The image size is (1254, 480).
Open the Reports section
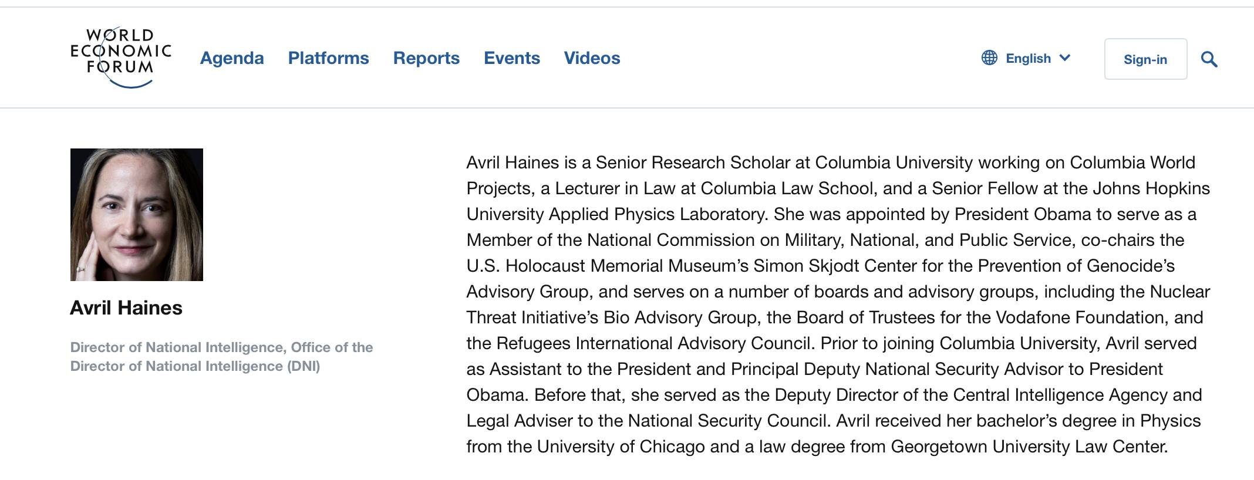[x=426, y=58]
